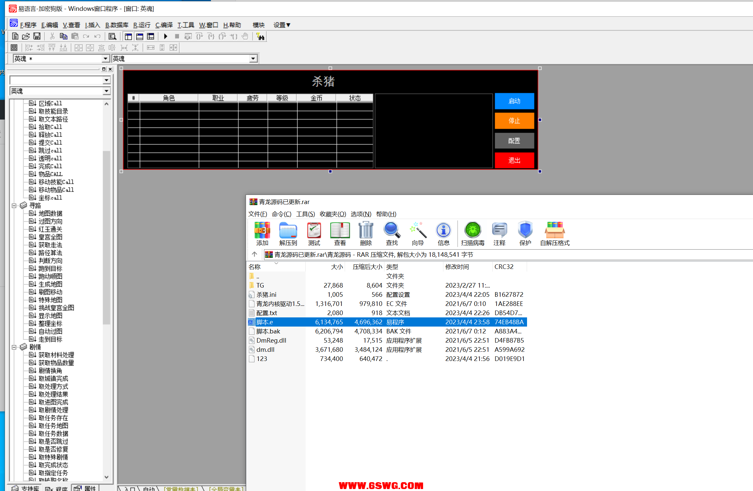
Task: Select the 路径算法 tree item
Action: 51,253
